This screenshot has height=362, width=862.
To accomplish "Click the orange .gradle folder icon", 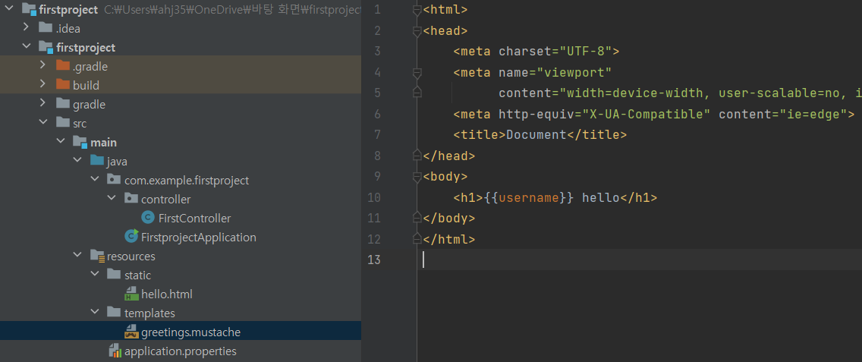I will pyautogui.click(x=63, y=66).
